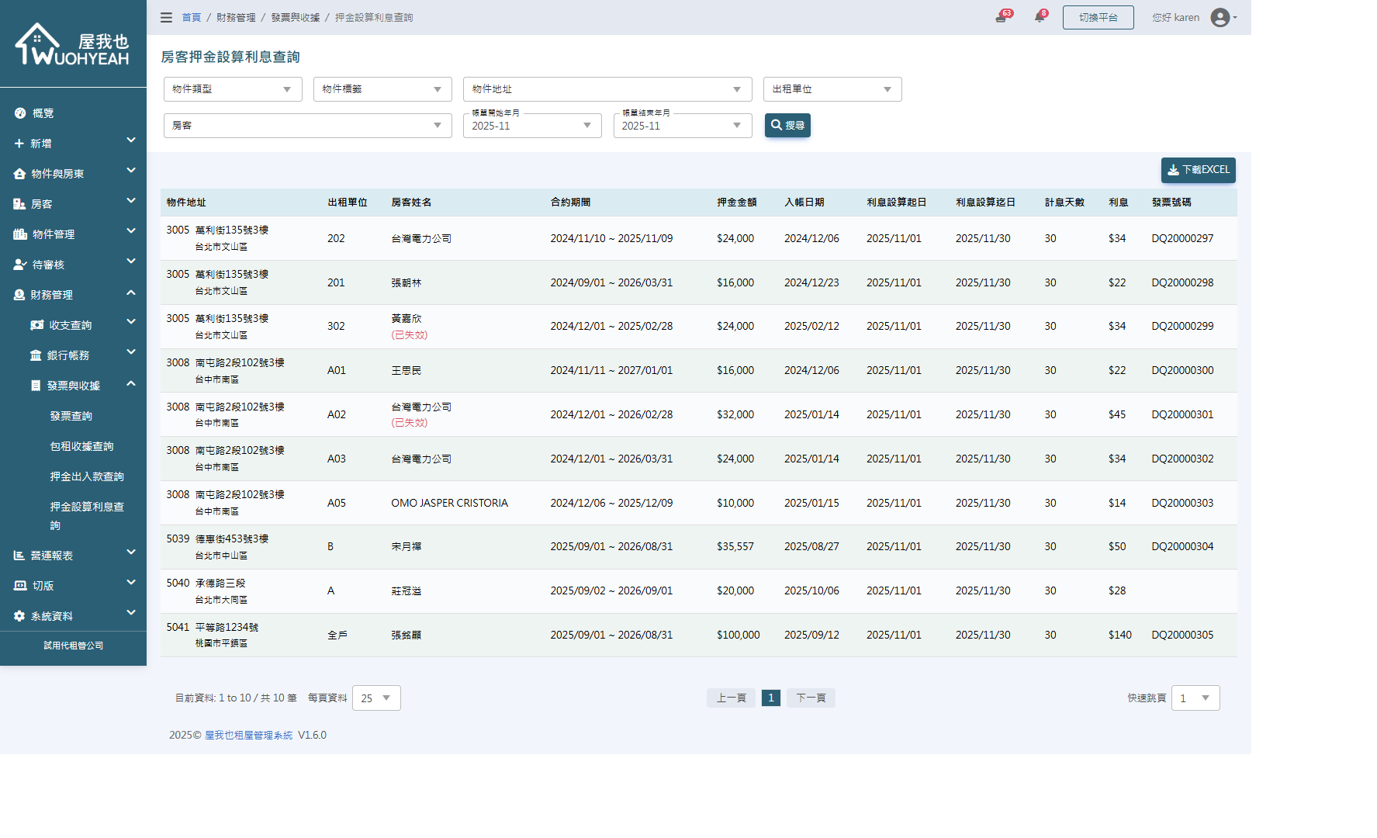Click the WUOHYEAH house logo
Screen dimensions: 1377x838
(x=72, y=44)
